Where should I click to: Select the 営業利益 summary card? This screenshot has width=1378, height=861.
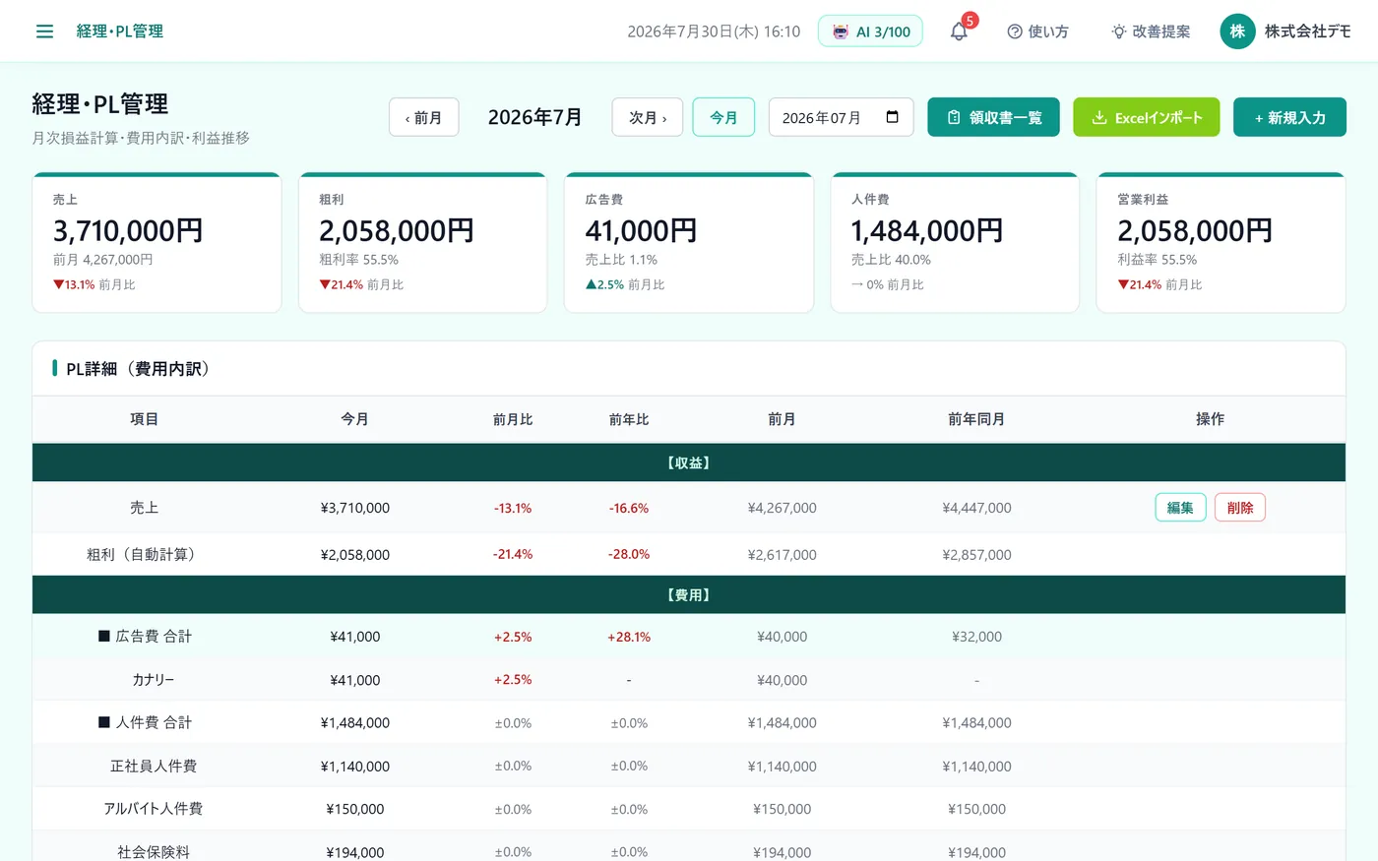coord(1221,243)
